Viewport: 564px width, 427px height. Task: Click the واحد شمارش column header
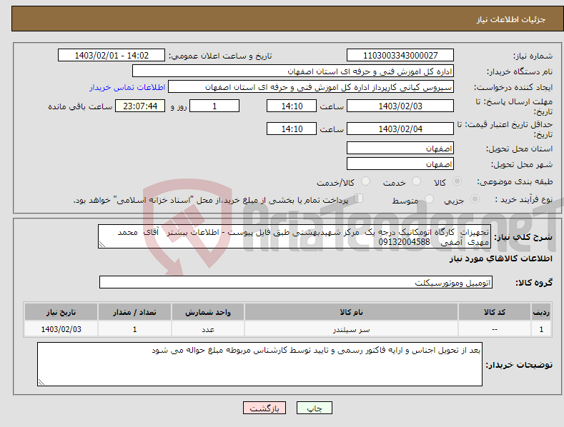(x=208, y=312)
